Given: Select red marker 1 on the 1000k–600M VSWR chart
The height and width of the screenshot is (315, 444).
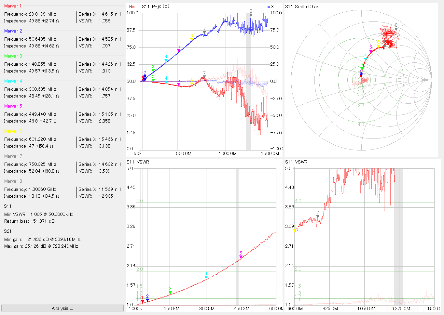Looking at the screenshot, I should pyautogui.click(x=143, y=302).
